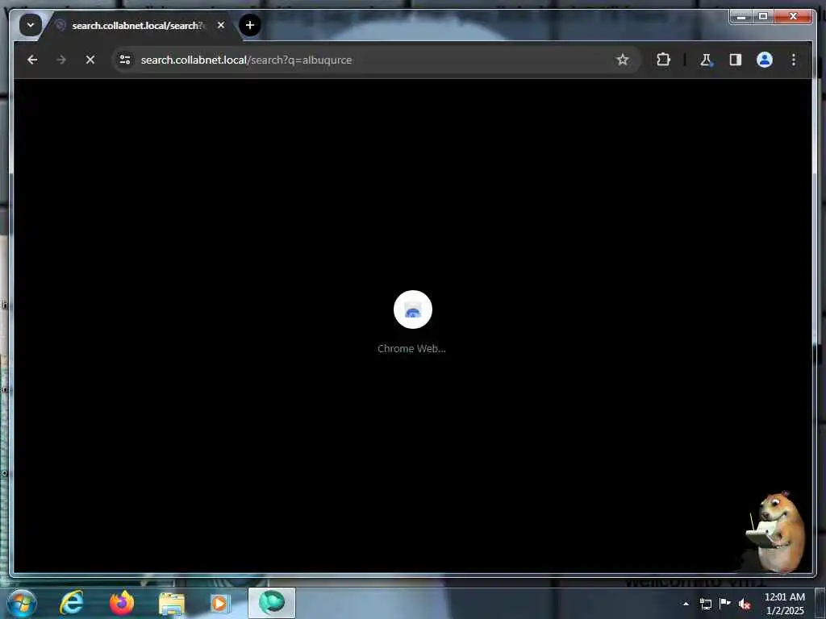This screenshot has height=619, width=826.
Task: Open network status tray icon
Action: coord(705,604)
